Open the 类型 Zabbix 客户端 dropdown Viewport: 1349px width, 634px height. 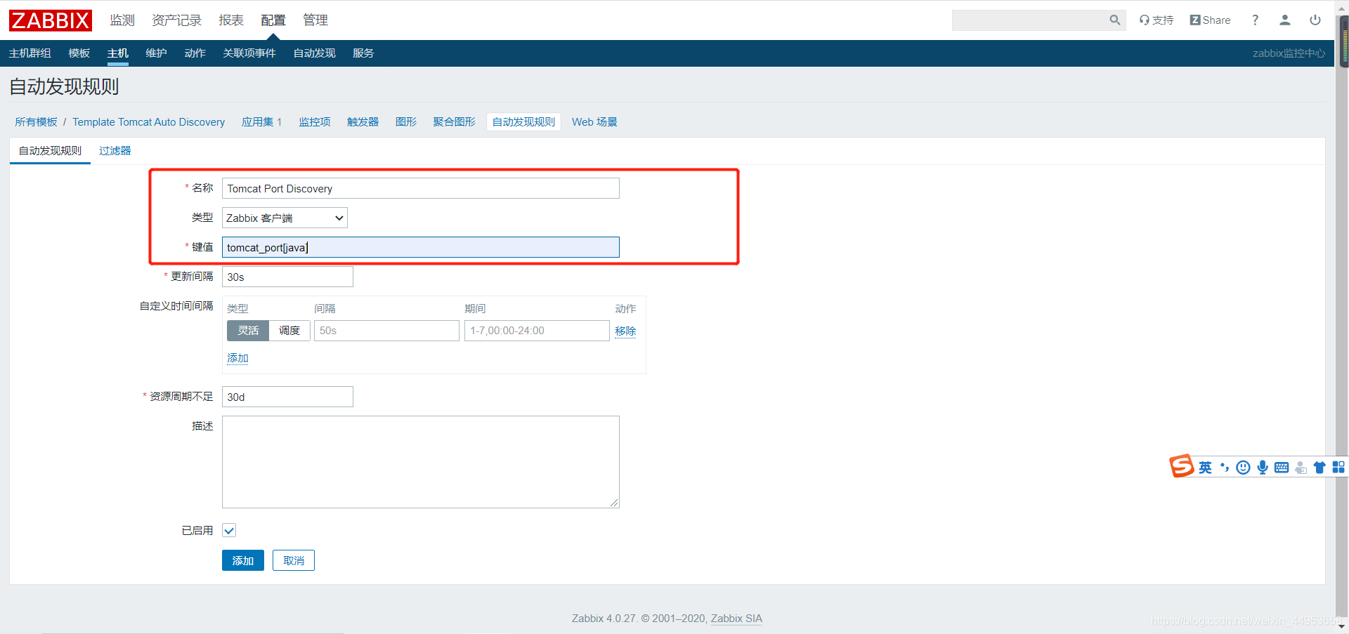click(285, 218)
